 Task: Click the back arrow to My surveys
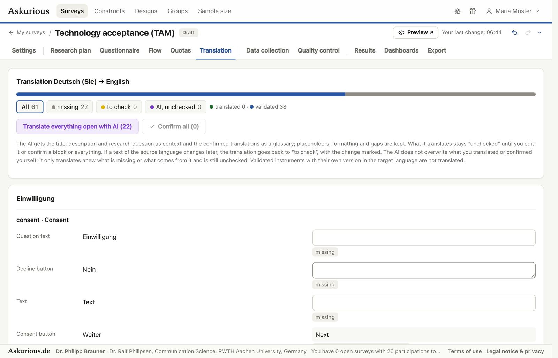(11, 32)
